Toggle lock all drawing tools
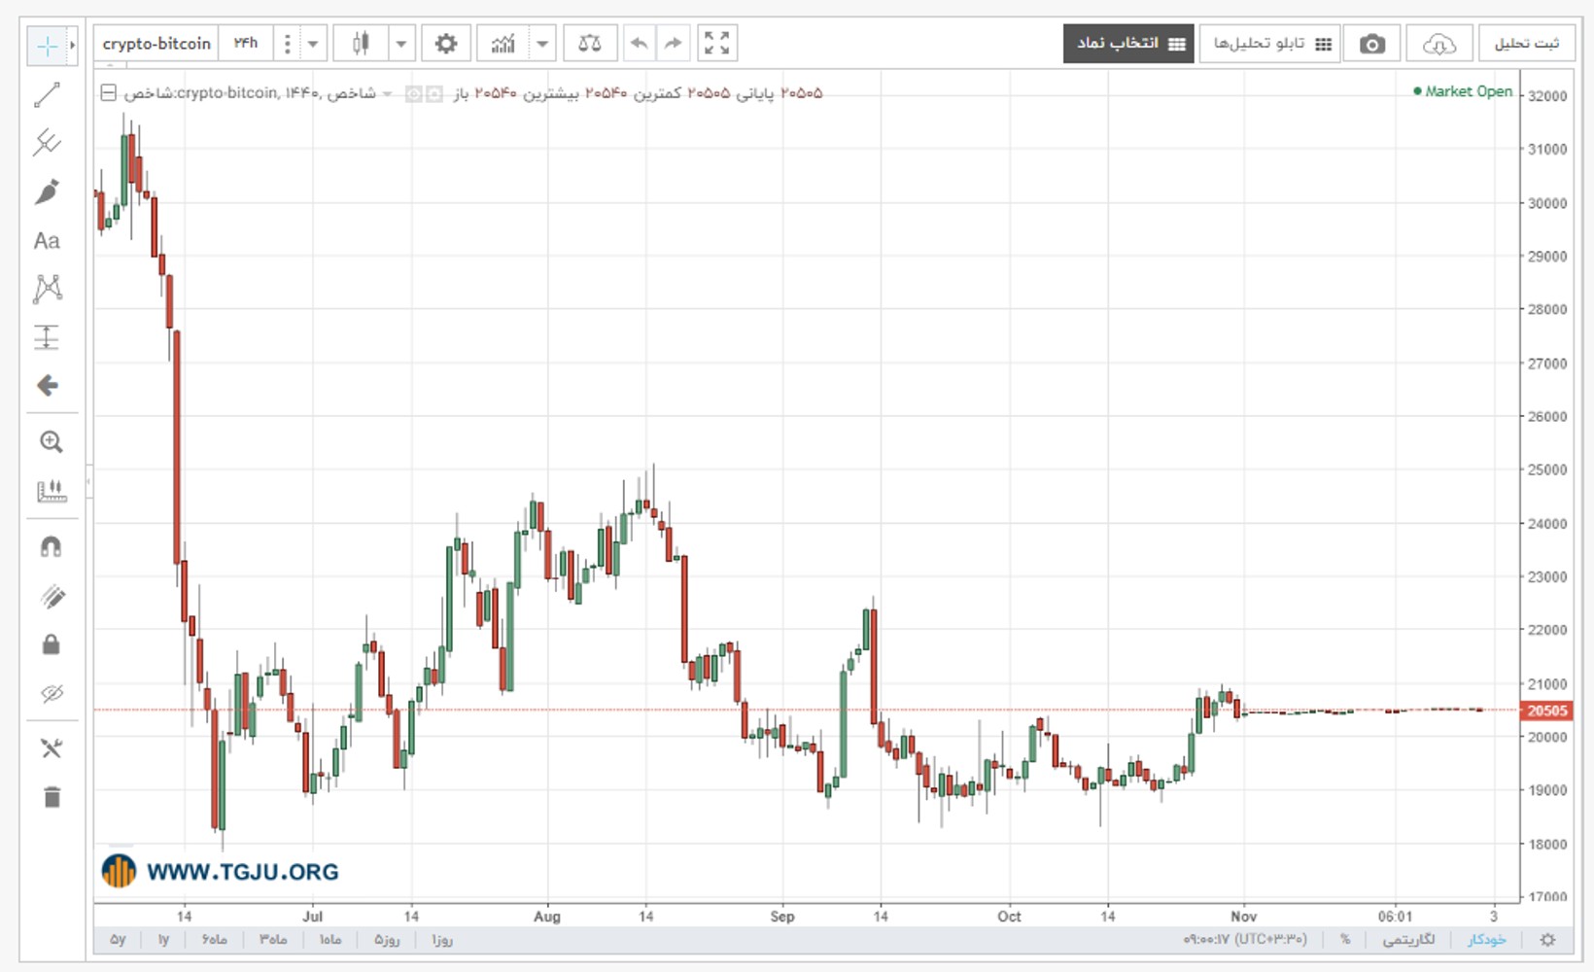Viewport: 1594px width, 972px height. click(51, 644)
